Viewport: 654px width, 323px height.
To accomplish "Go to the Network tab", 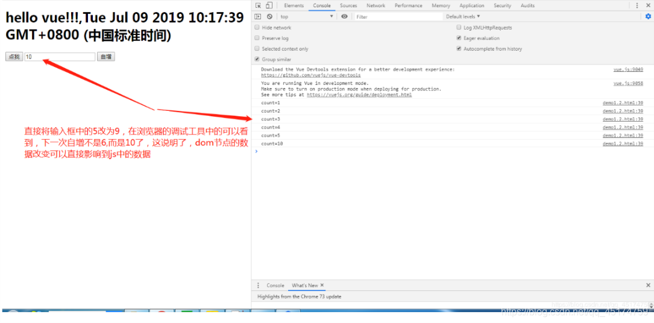I will 376,5.
